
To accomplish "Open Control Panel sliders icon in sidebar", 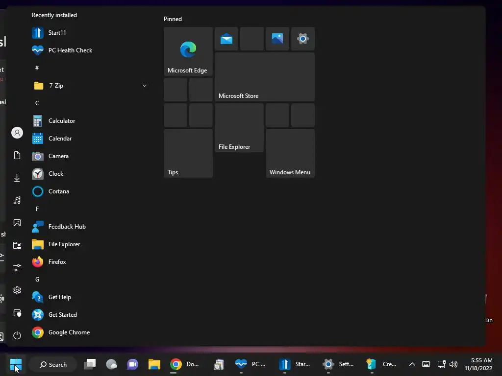I will pos(17,268).
